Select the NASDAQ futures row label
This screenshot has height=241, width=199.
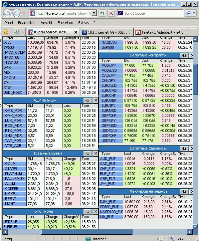click(x=111, y=42)
